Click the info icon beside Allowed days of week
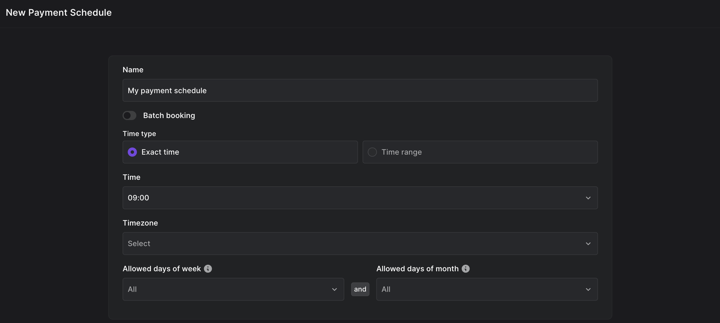The height and width of the screenshot is (323, 720). [208, 269]
